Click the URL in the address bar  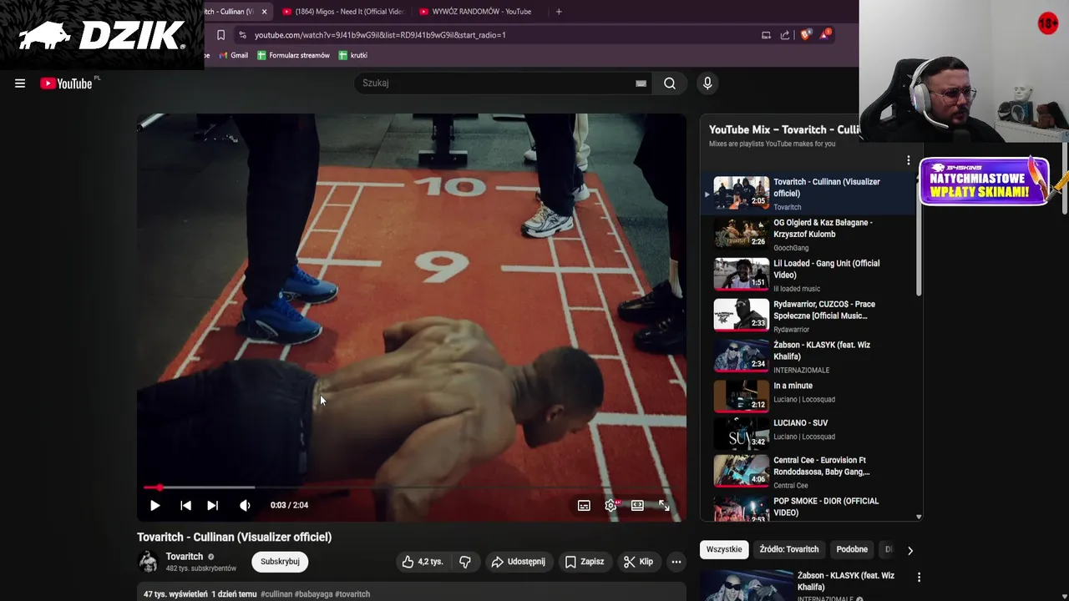pyautogui.click(x=380, y=35)
